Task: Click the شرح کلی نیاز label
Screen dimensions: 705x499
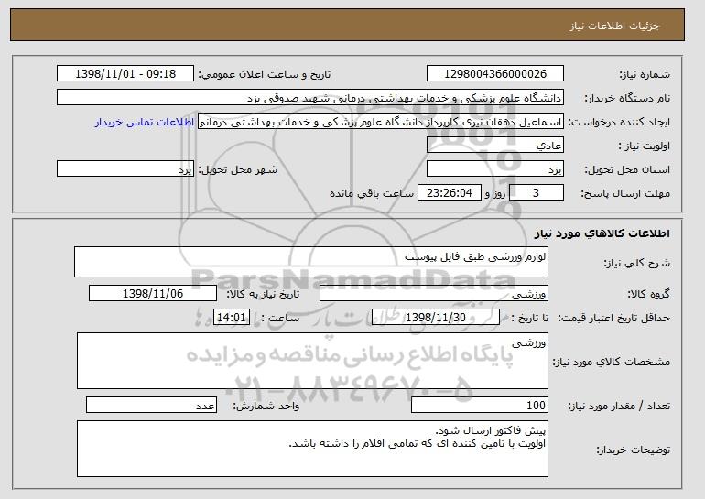Action: coord(636,263)
